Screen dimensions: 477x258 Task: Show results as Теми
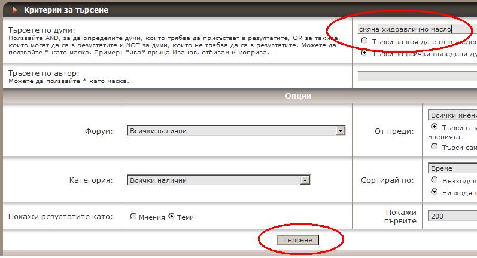coord(172,216)
